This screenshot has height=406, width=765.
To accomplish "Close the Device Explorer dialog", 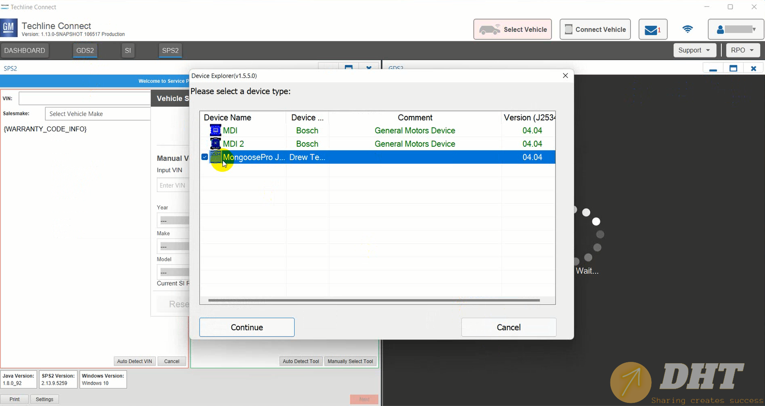I will point(565,76).
